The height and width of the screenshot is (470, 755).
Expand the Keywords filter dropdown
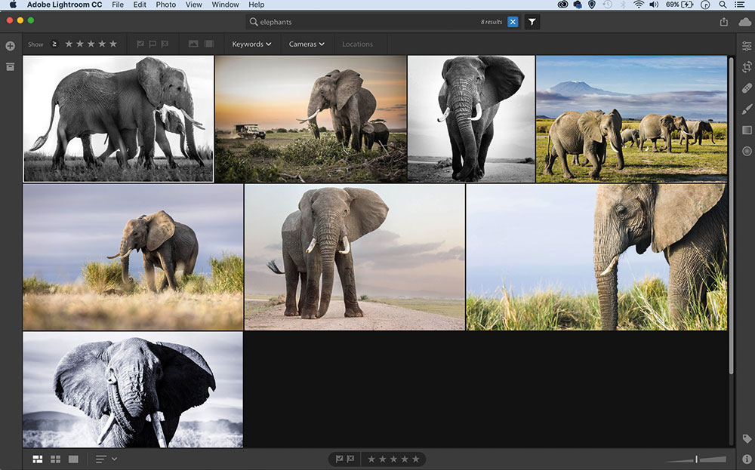[x=252, y=44]
